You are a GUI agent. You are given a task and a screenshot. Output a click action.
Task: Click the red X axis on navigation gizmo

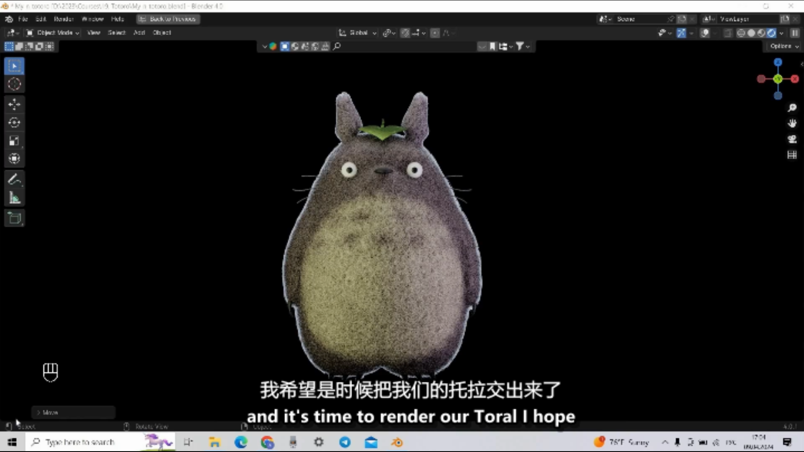795,79
